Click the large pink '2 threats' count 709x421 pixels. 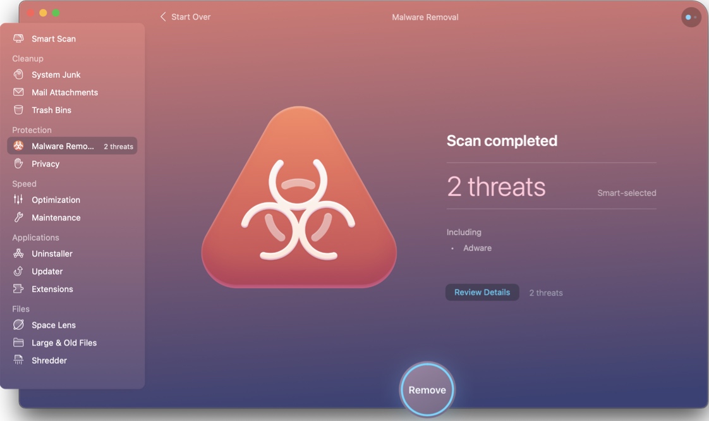tap(496, 186)
